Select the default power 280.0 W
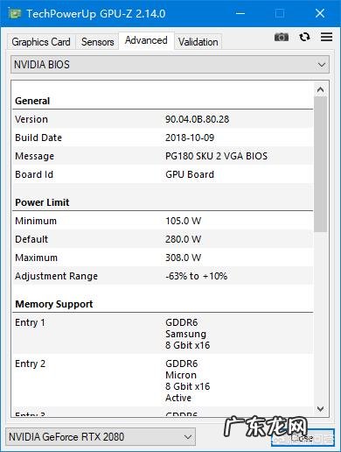The width and height of the screenshot is (341, 452). click(x=184, y=239)
